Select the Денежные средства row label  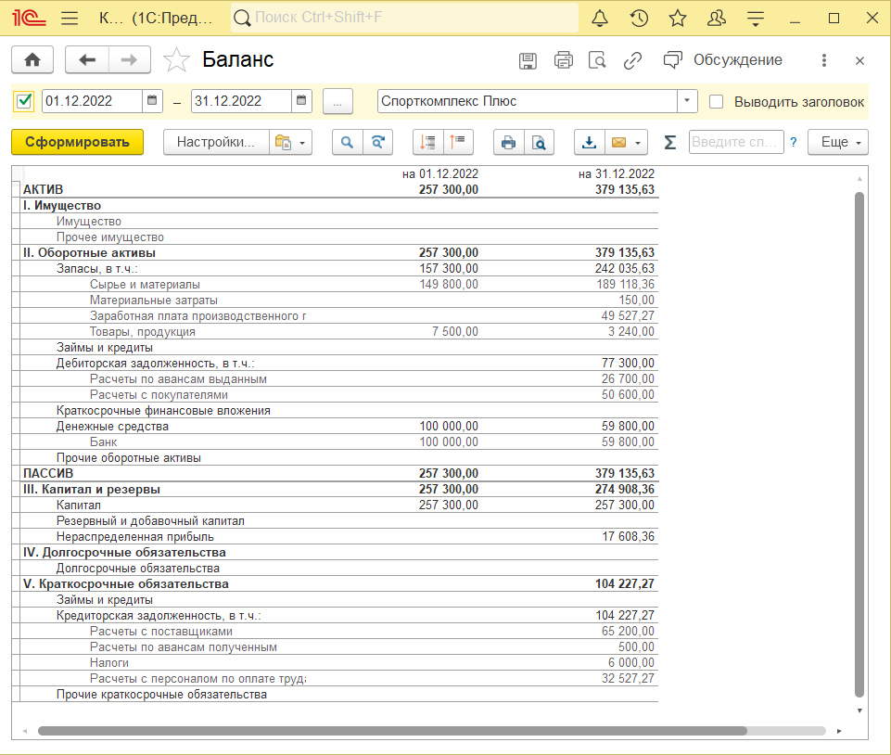coord(112,427)
